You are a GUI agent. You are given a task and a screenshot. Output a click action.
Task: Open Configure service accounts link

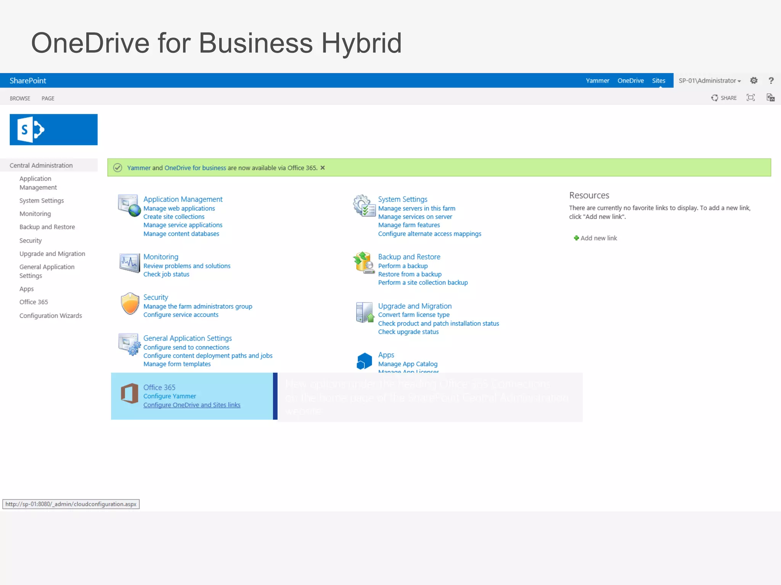pos(181,315)
